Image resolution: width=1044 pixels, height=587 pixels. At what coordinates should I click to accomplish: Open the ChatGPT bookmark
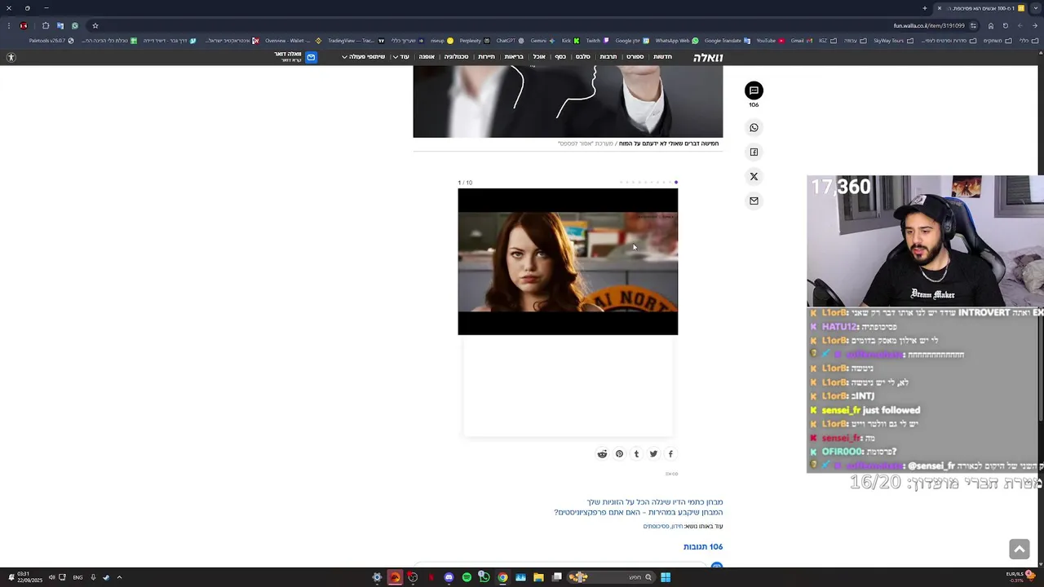point(510,41)
